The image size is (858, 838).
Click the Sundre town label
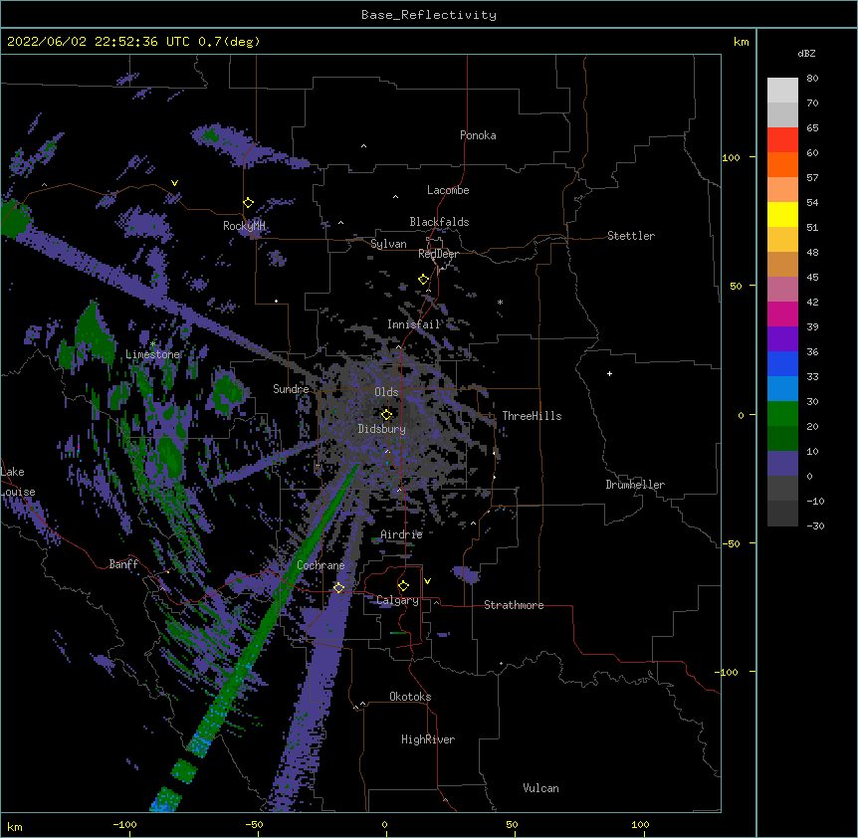tap(291, 389)
